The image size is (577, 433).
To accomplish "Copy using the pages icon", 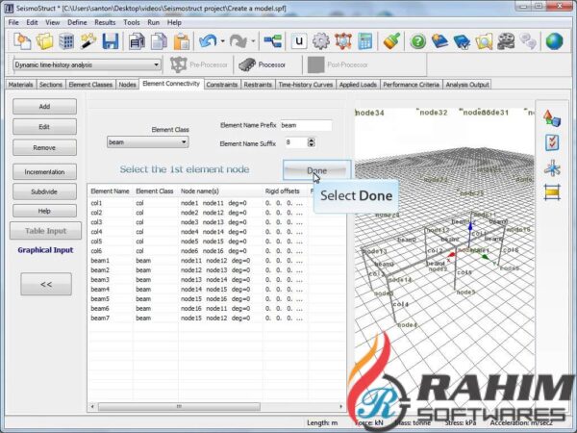I will click(x=159, y=41).
